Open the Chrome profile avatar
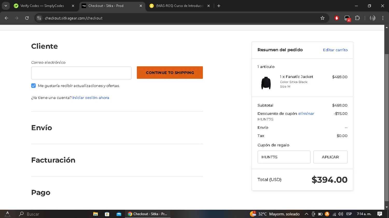The height and width of the screenshot is (218, 389). click(x=372, y=18)
